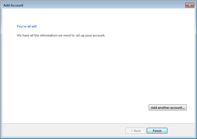The height and width of the screenshot is (139, 197).
Task: Click the Add Account title text
Action: (x=13, y=5)
